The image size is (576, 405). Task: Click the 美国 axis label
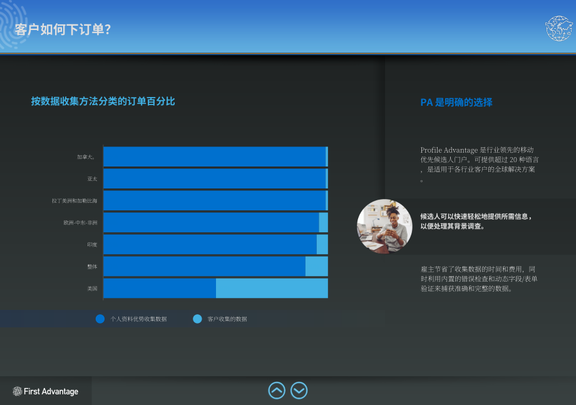tap(92, 289)
